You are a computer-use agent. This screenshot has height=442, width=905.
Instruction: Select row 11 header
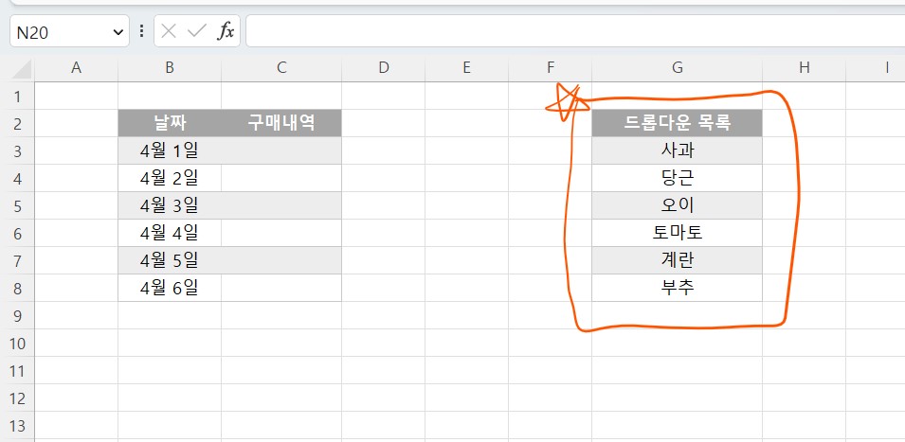tap(17, 371)
